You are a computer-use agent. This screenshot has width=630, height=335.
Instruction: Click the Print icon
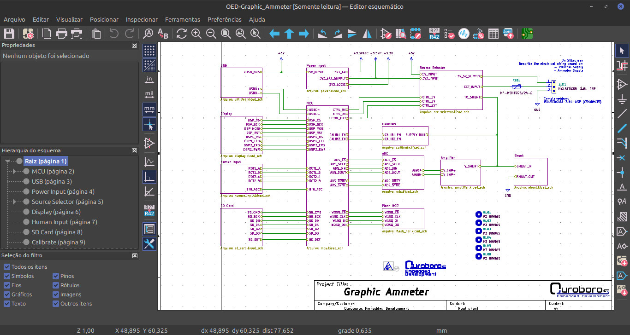pyautogui.click(x=61, y=34)
